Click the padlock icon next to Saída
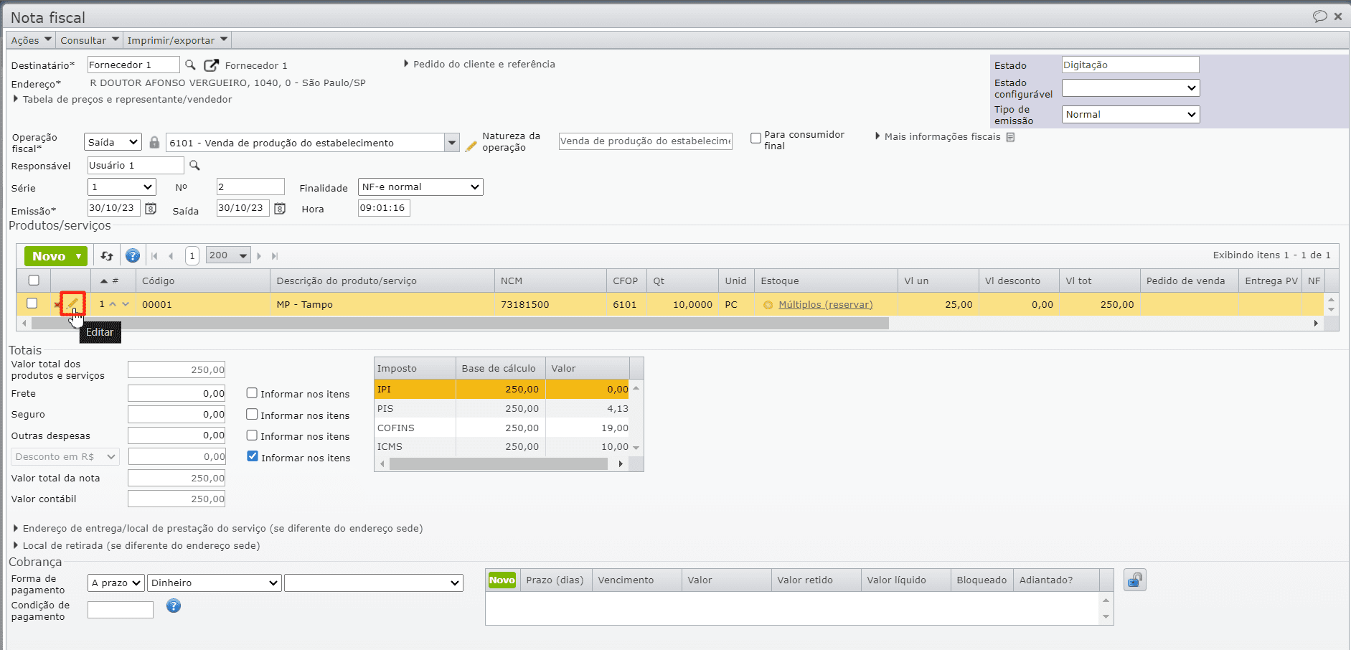Screen dimensions: 1351x650 [x=154, y=143]
